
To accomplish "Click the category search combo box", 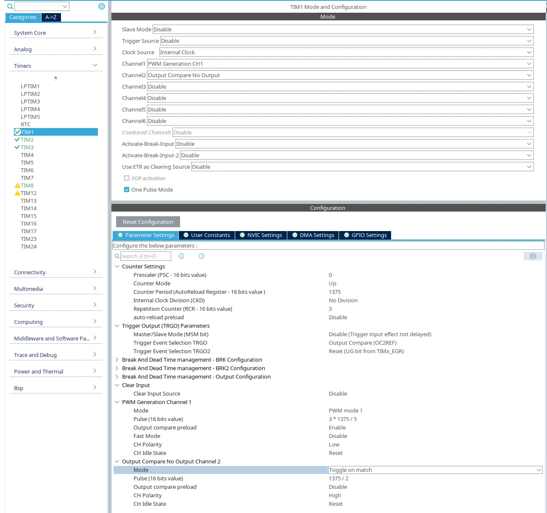I will (x=42, y=6).
